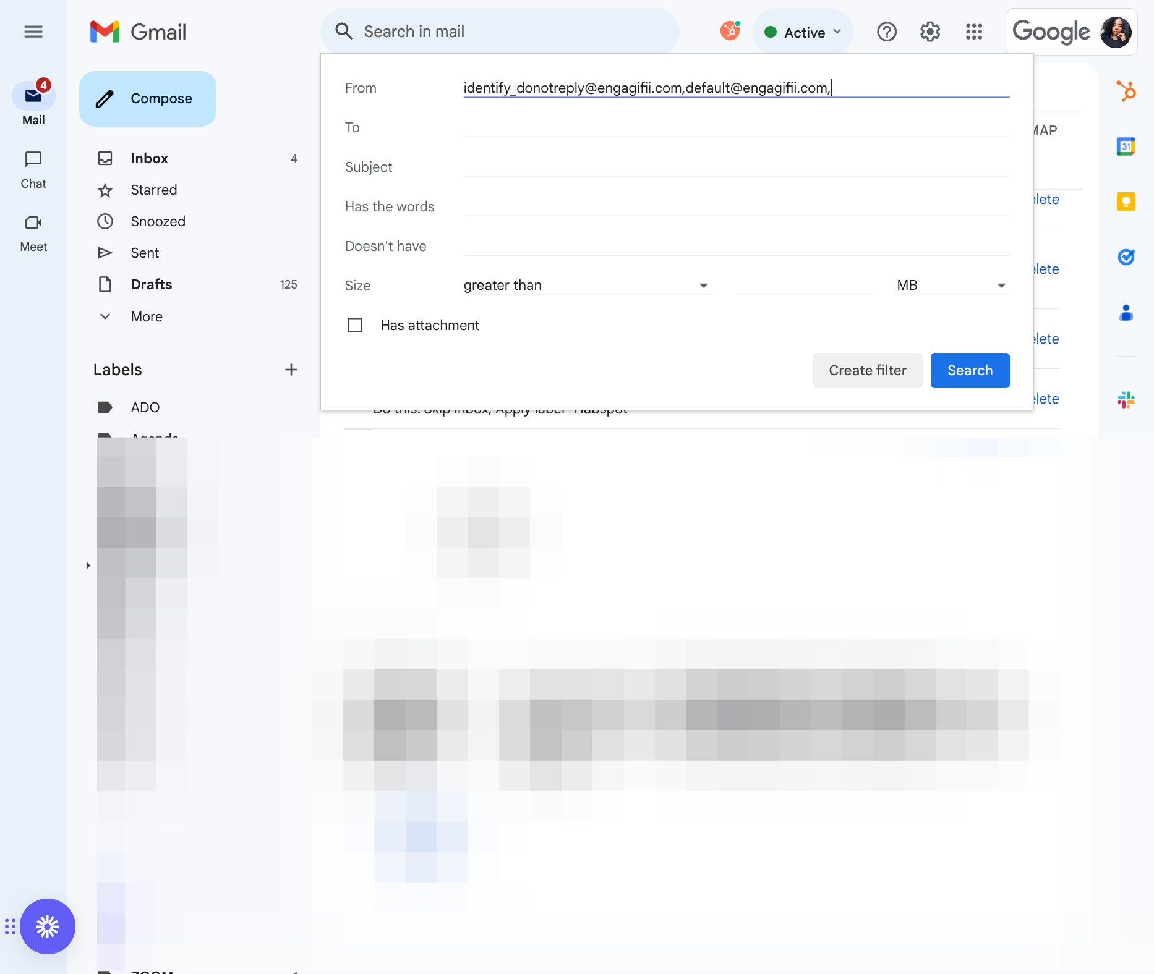Open the size comparison 'greater than' dropdown
The width and height of the screenshot is (1154, 974).
tap(588, 285)
